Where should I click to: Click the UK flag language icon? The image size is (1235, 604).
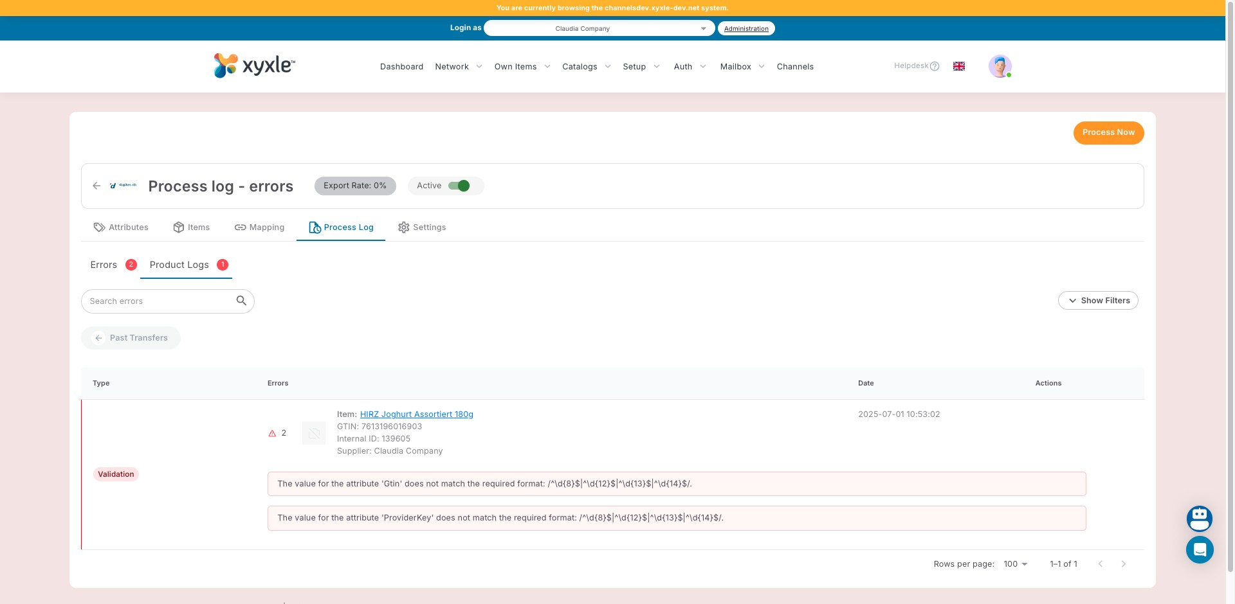pos(958,66)
